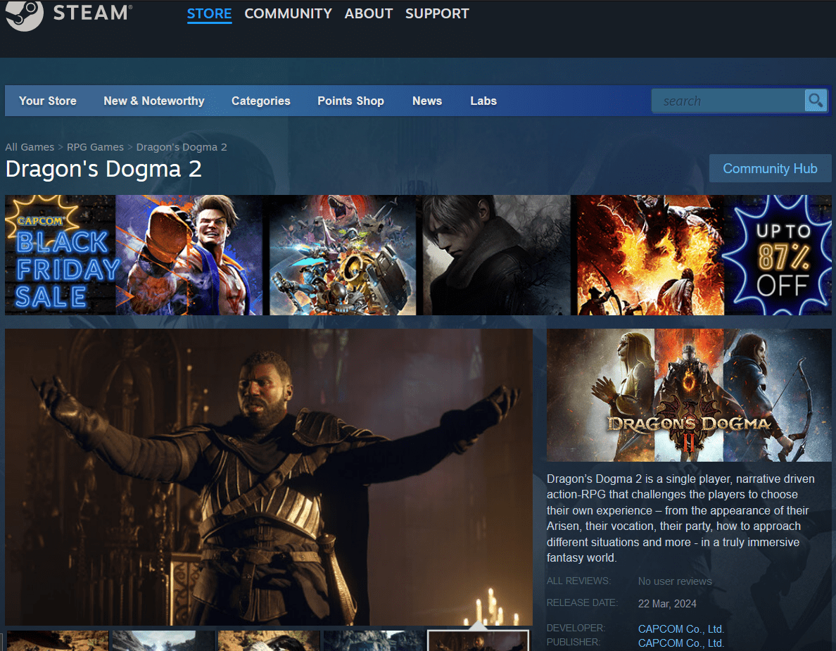Open the SUPPORT page
Screen dimensions: 836x651
pyautogui.click(x=437, y=13)
